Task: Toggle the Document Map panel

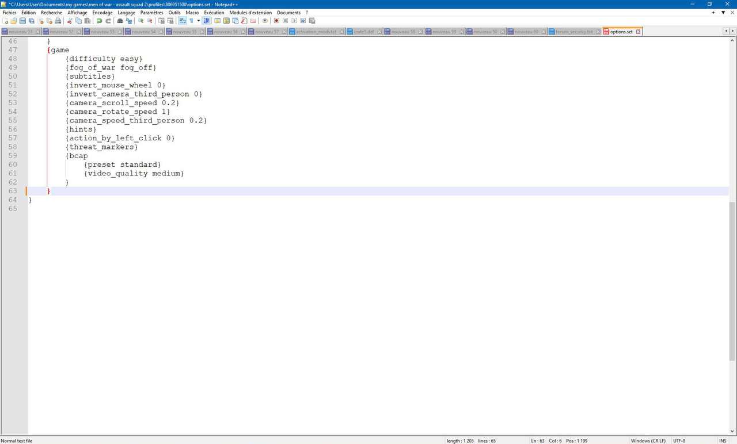Action: pos(226,21)
